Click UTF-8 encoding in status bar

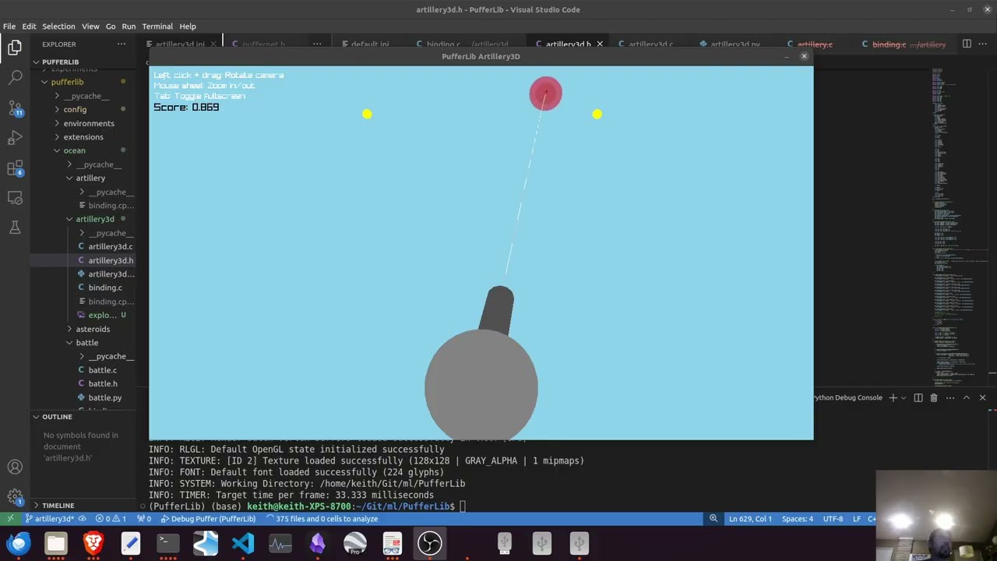click(833, 519)
